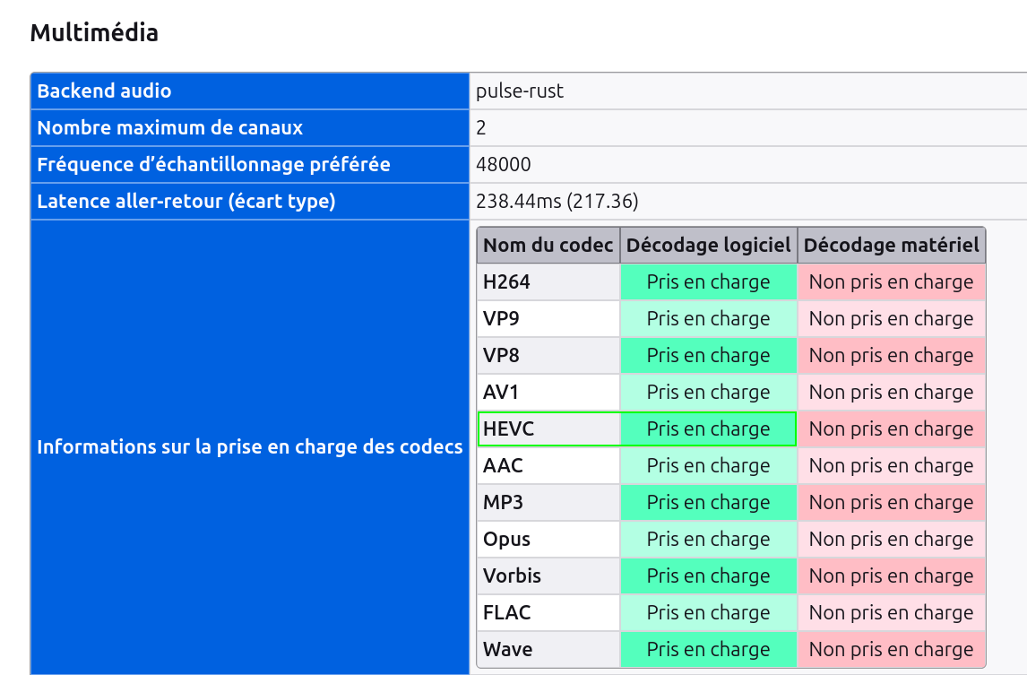Click Opus software decoding cell
The height and width of the screenshot is (675, 1027).
709,539
